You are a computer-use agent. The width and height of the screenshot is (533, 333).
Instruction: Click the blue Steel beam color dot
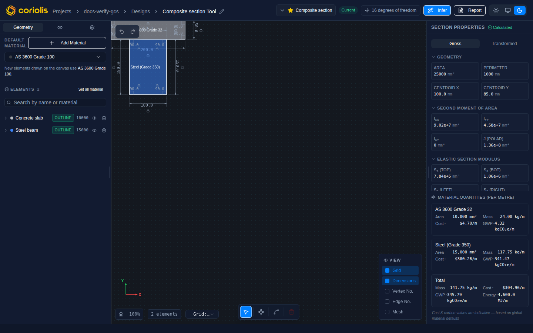12,130
